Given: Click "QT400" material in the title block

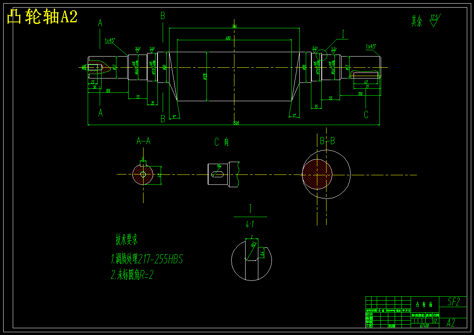Looking at the screenshot, I should (425, 325).
